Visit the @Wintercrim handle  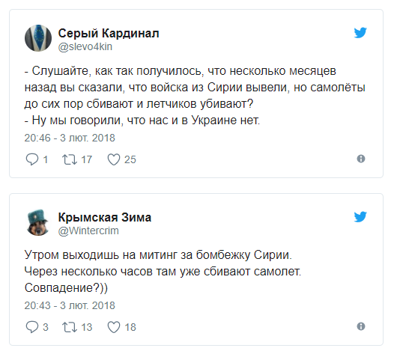coord(88,231)
